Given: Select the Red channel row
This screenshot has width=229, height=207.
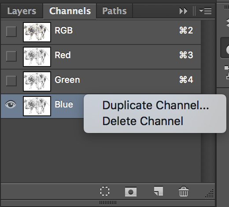Looking at the screenshot, I should [101, 57].
